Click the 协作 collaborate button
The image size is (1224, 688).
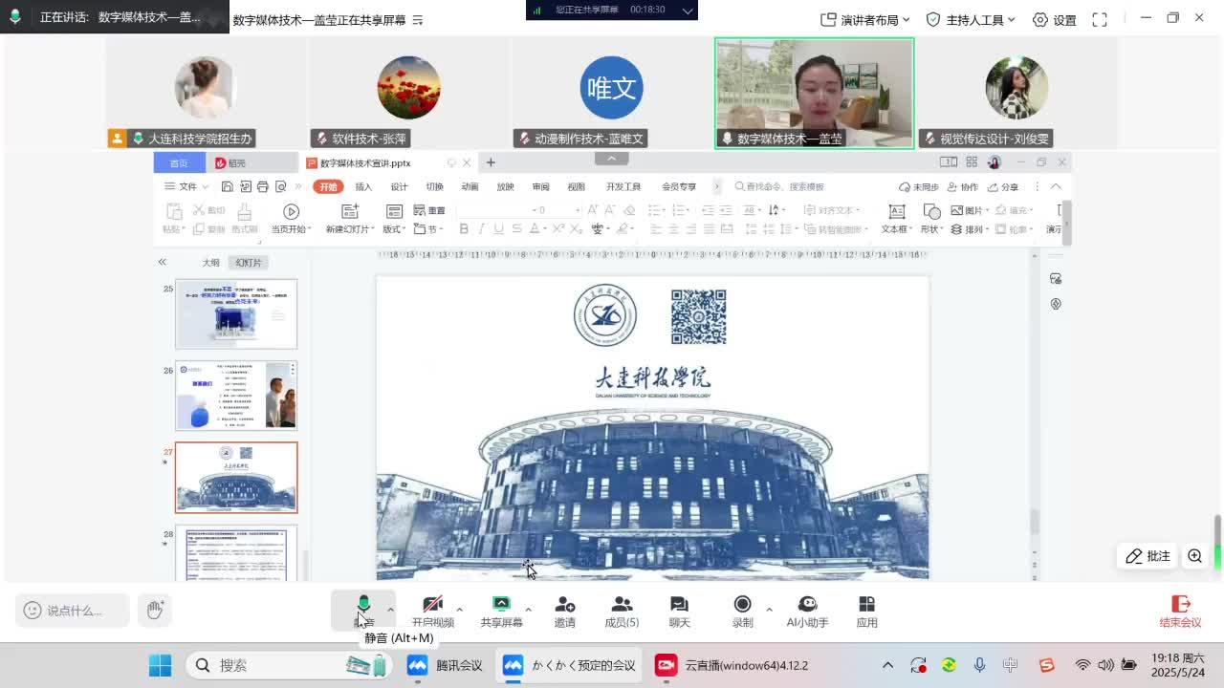(963, 186)
